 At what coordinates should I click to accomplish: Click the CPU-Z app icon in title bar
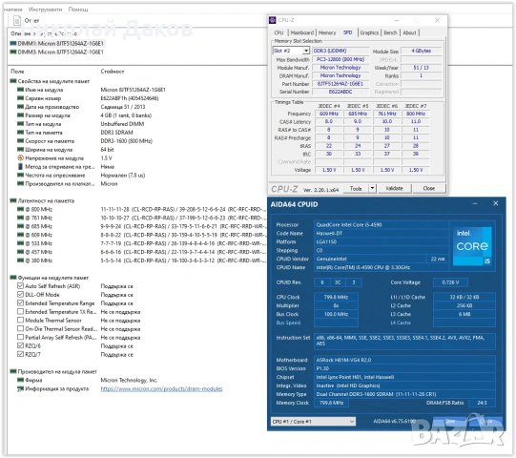(273, 20)
